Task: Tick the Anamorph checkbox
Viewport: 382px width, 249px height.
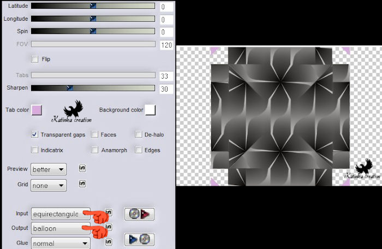Action: tap(95, 150)
